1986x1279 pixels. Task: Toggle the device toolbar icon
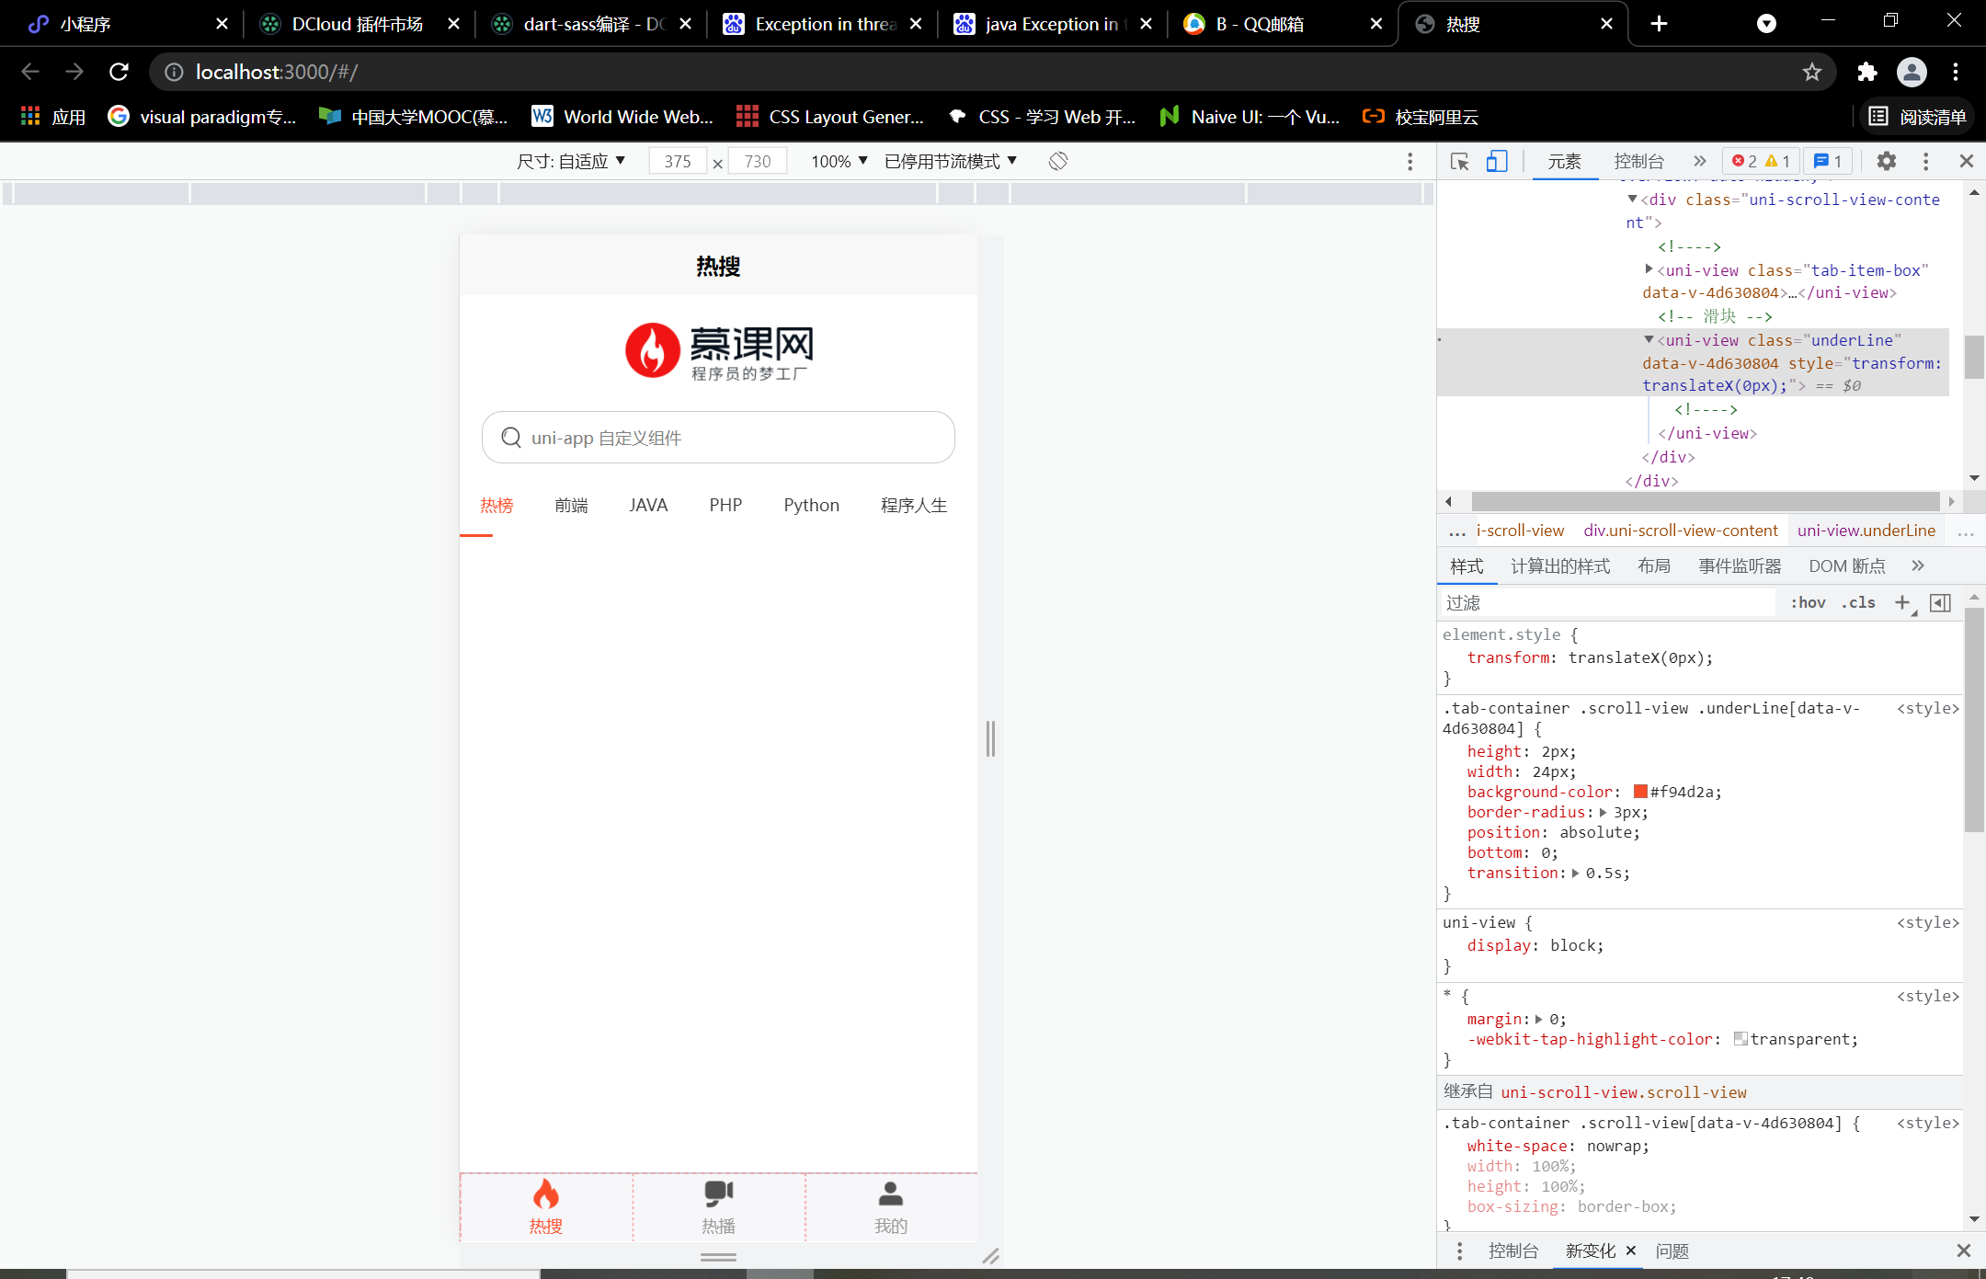(x=1497, y=162)
